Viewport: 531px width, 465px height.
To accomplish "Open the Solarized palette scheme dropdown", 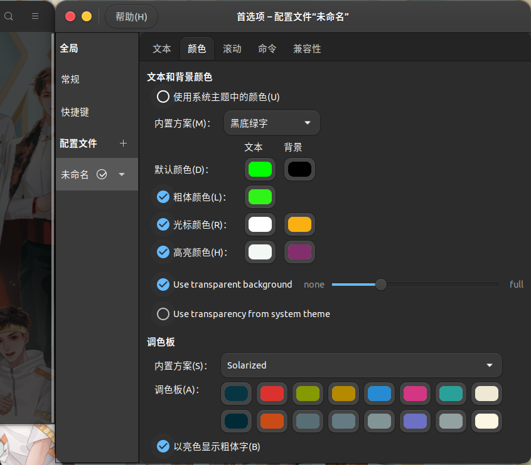I will point(361,365).
